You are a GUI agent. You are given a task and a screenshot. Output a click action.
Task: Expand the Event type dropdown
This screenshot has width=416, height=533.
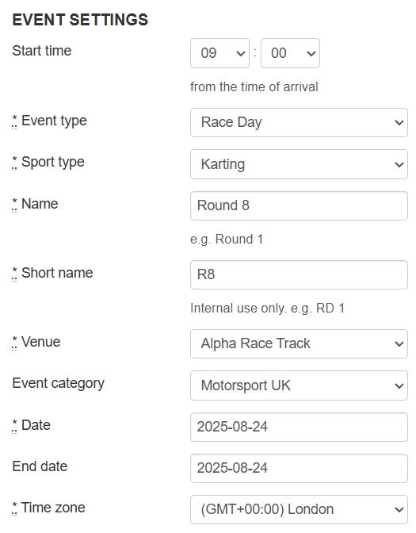tap(299, 122)
